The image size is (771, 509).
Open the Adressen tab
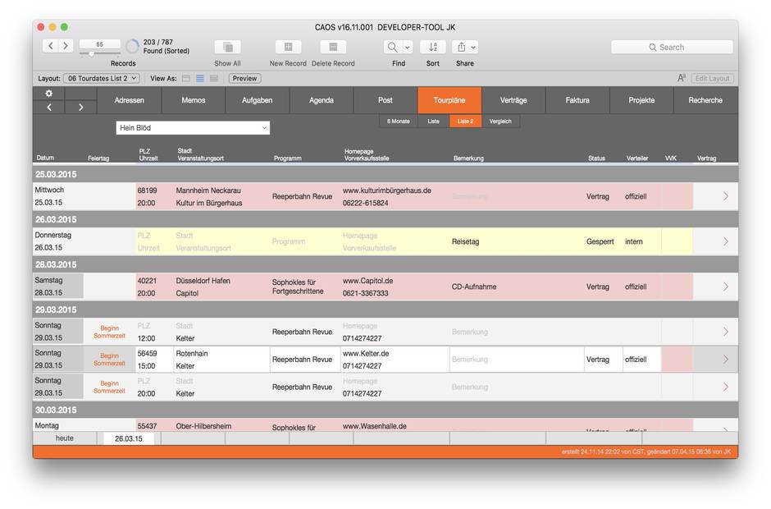click(x=130, y=100)
